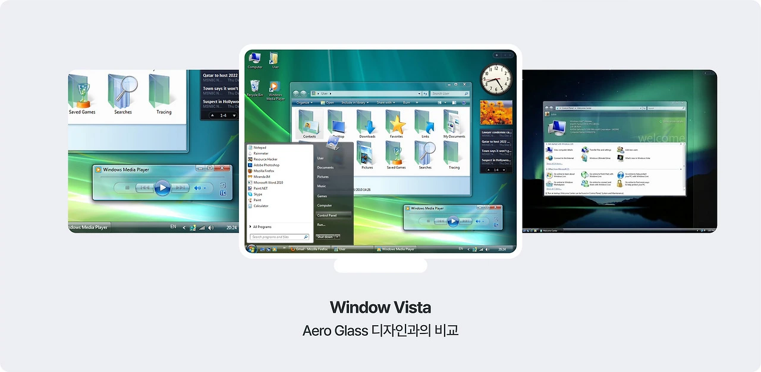Click Adobe Photoshop in Start menu

[268, 165]
